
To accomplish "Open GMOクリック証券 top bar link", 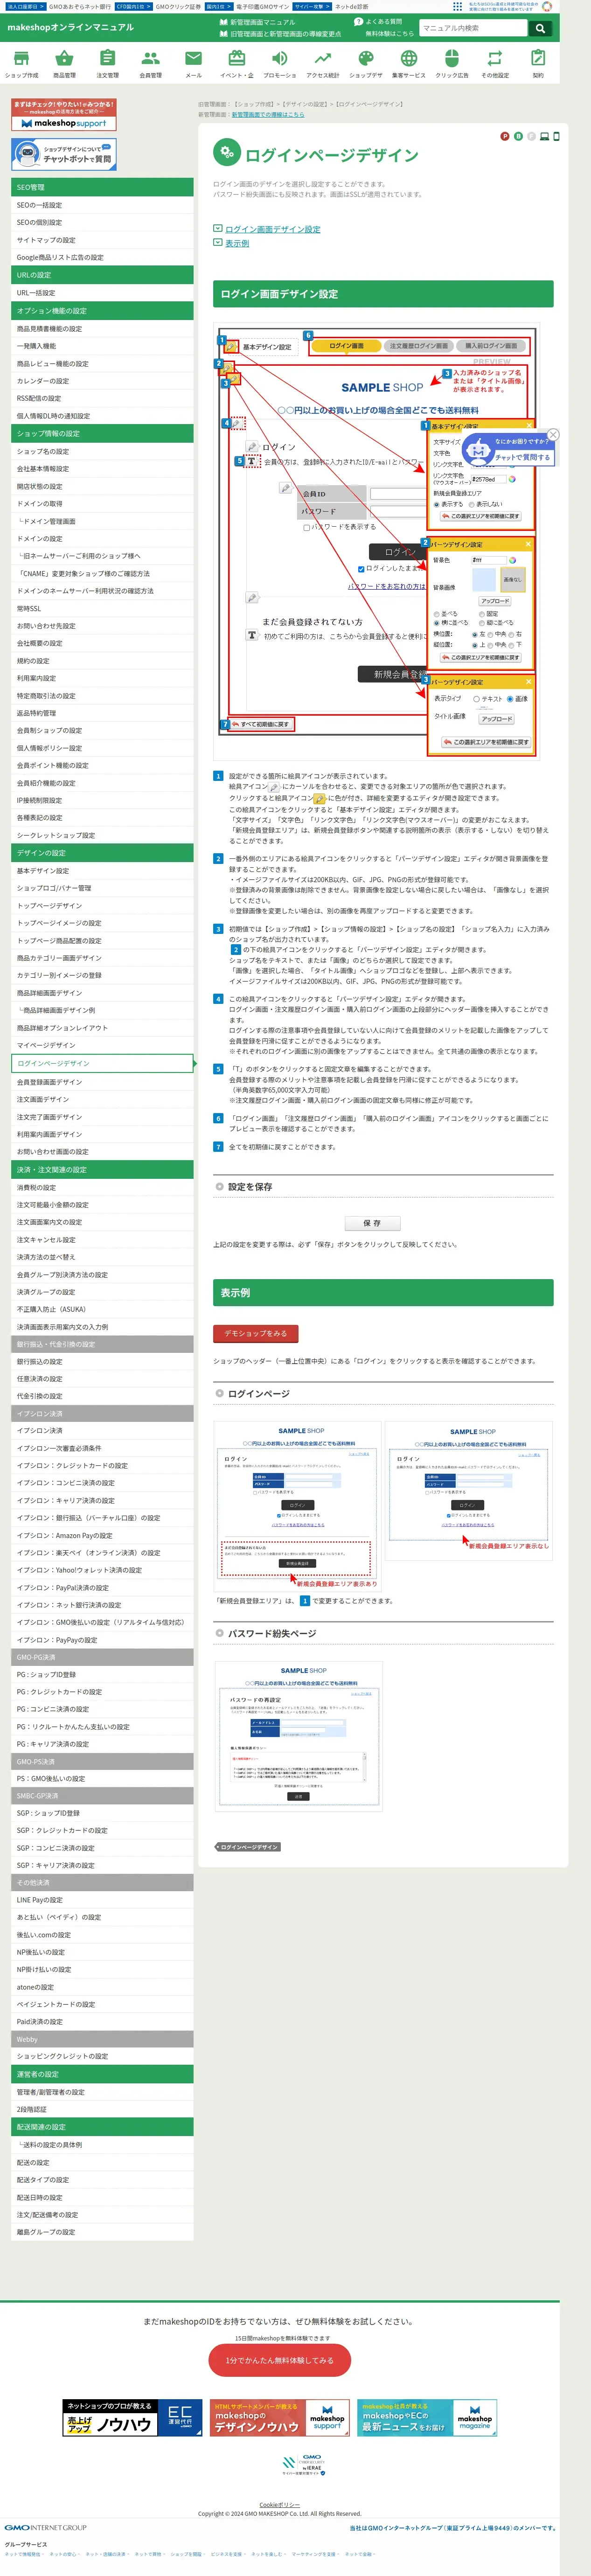I will coord(178,6).
